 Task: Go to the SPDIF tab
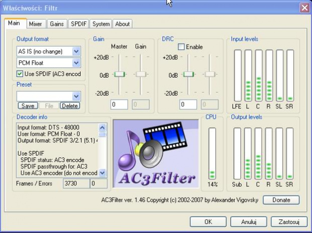[x=79, y=24]
